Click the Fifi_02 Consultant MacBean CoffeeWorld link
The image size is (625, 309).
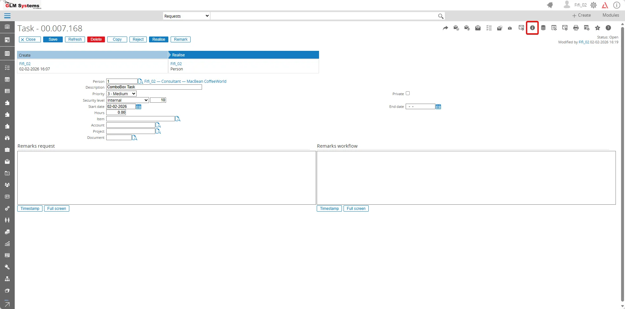point(185,81)
